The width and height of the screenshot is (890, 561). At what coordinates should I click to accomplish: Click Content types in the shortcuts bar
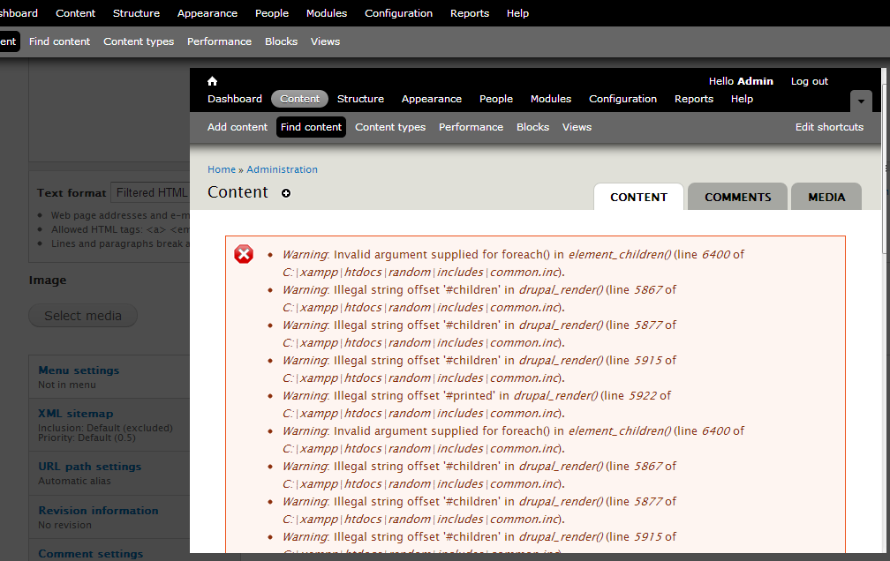[x=390, y=127]
